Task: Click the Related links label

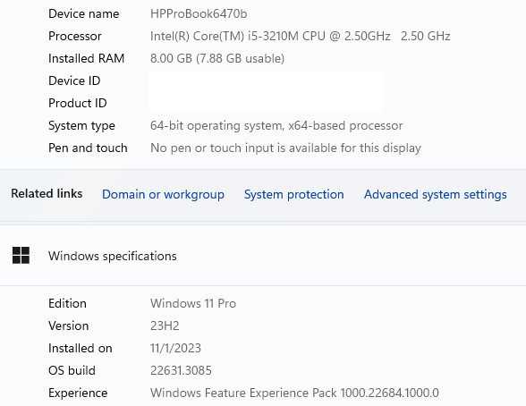Action: coord(47,193)
